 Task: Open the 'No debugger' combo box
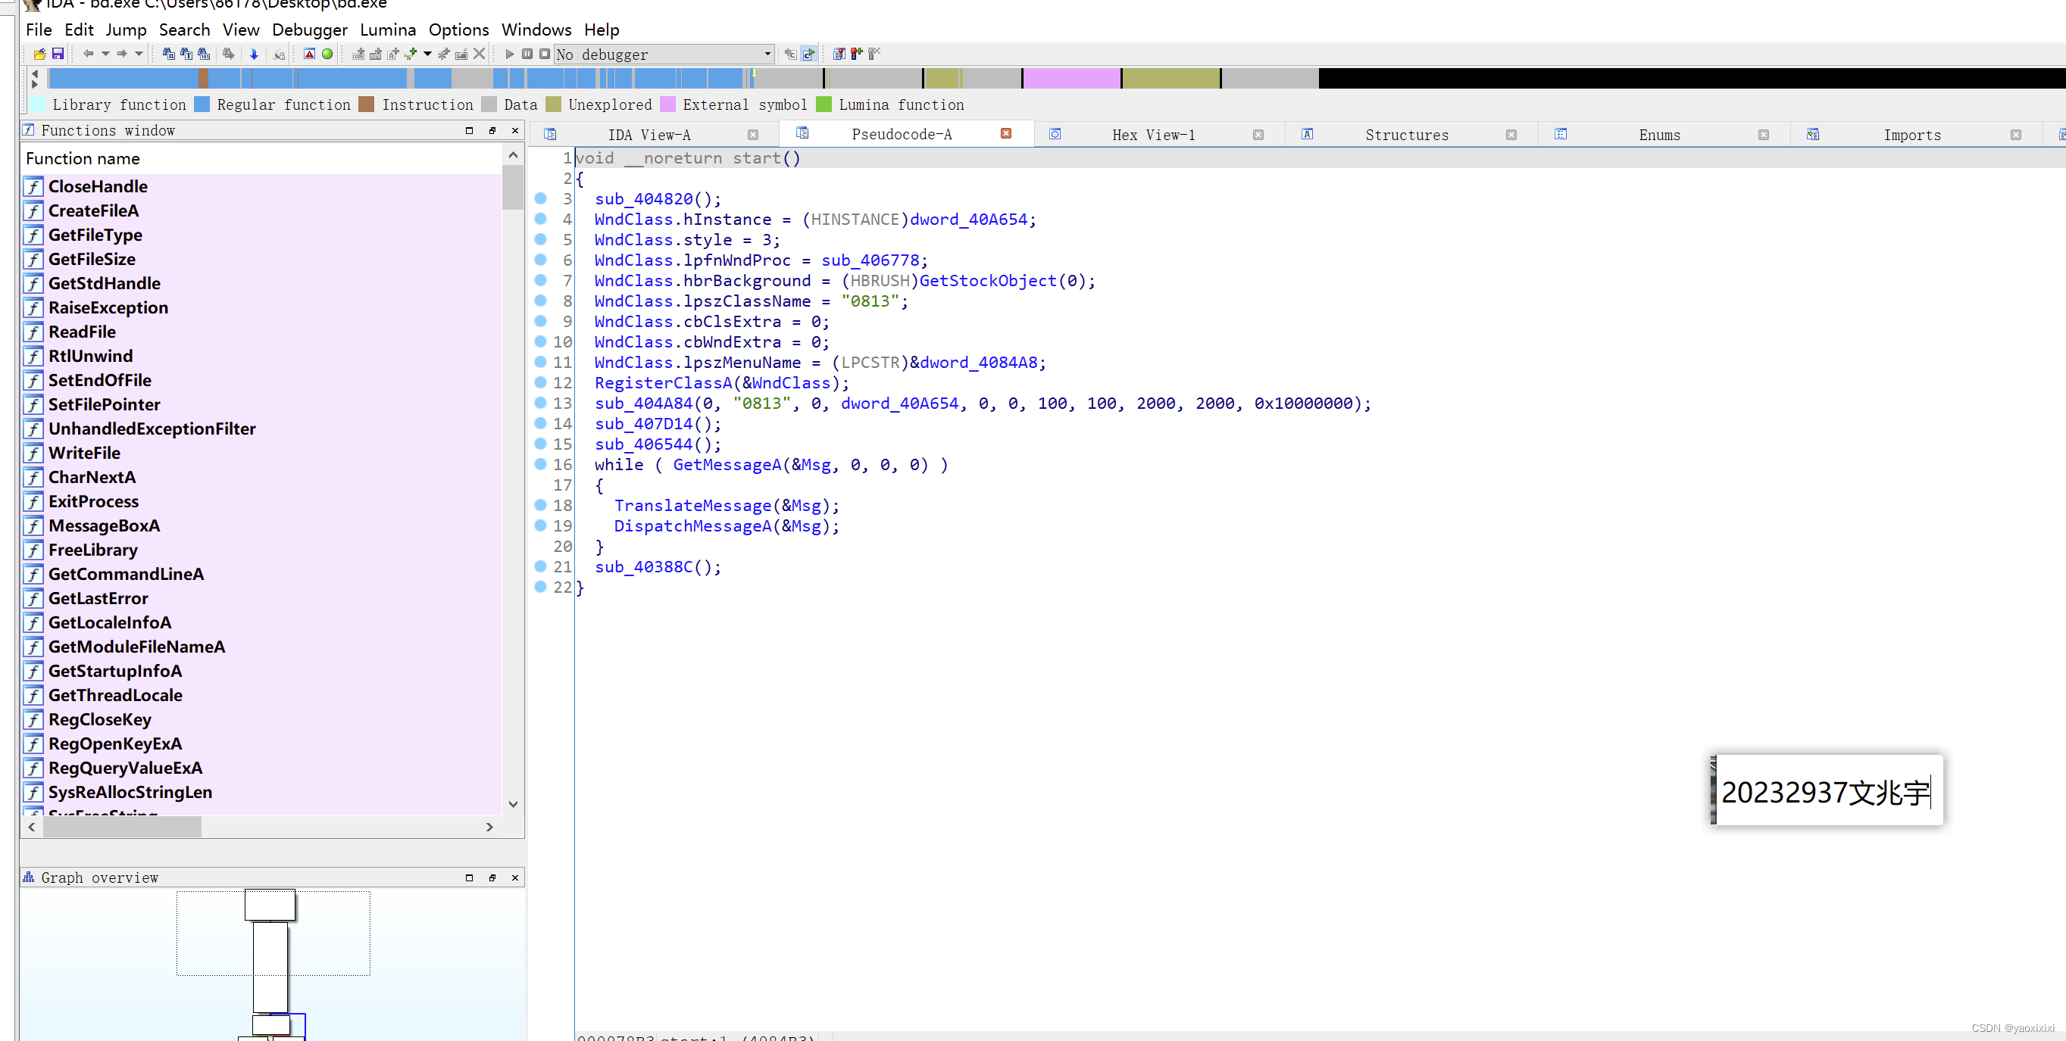(x=664, y=55)
